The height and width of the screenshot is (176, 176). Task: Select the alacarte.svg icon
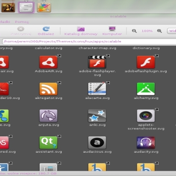[x=97, y=89]
